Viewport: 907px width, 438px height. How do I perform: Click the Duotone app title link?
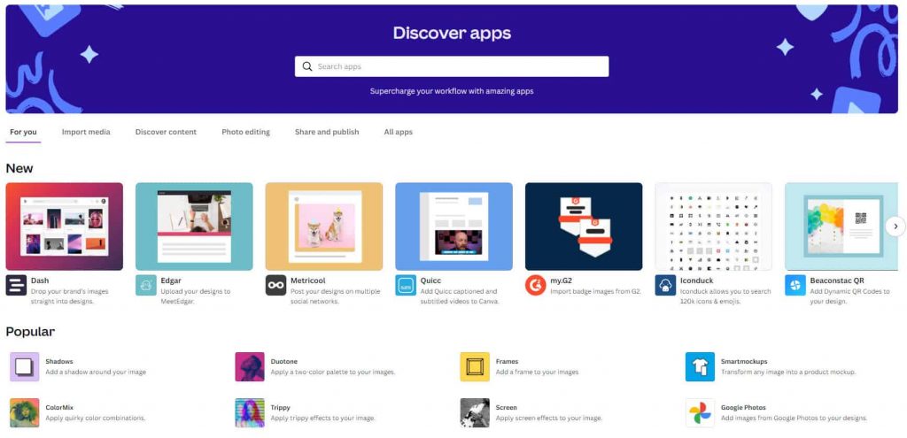tap(285, 361)
